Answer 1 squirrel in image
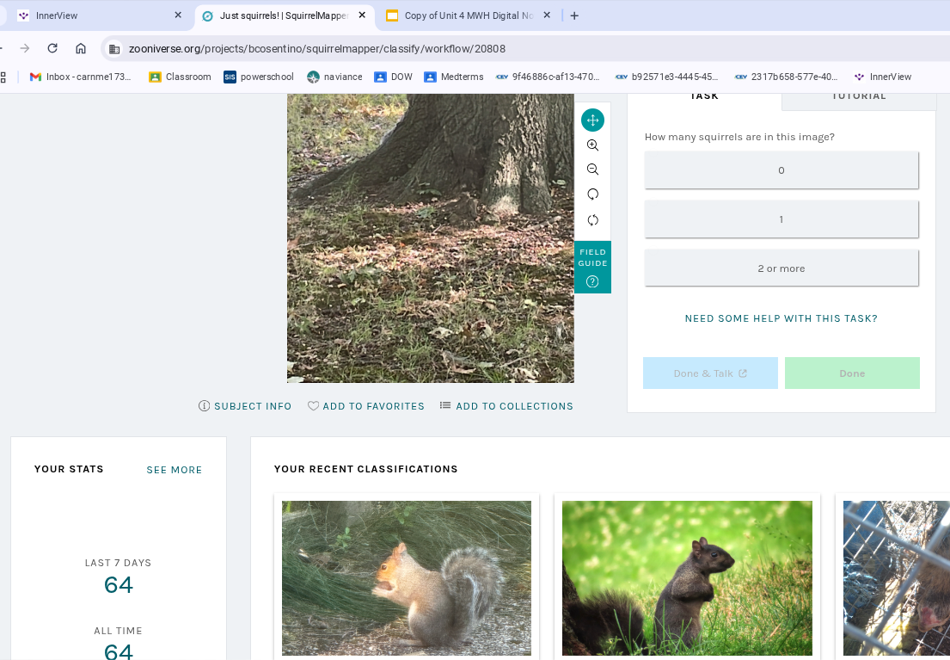The height and width of the screenshot is (660, 950). point(781,219)
